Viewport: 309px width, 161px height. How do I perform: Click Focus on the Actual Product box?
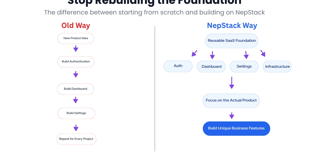(231, 100)
